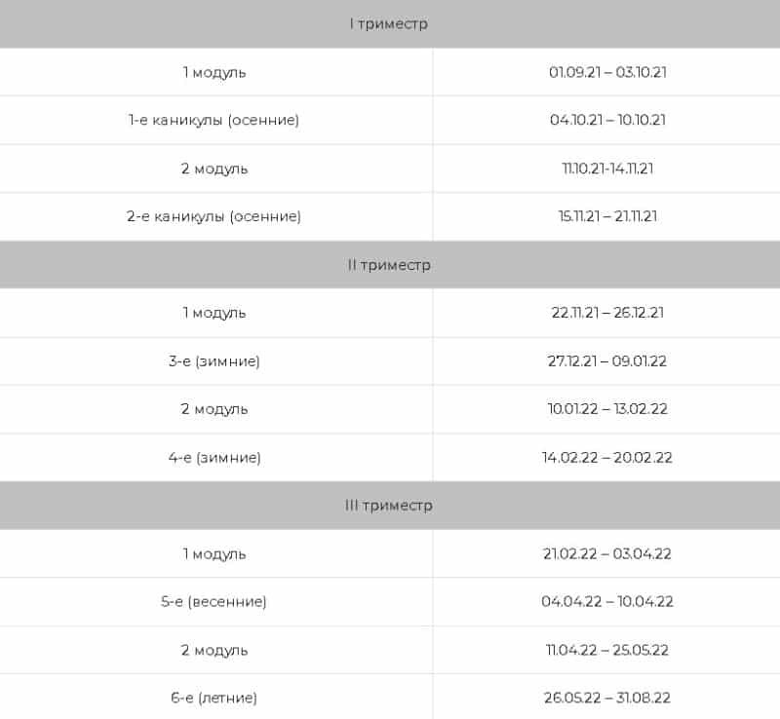Click the 6-е (летние) row label
Viewport: 780px width, 719px height.
click(214, 699)
